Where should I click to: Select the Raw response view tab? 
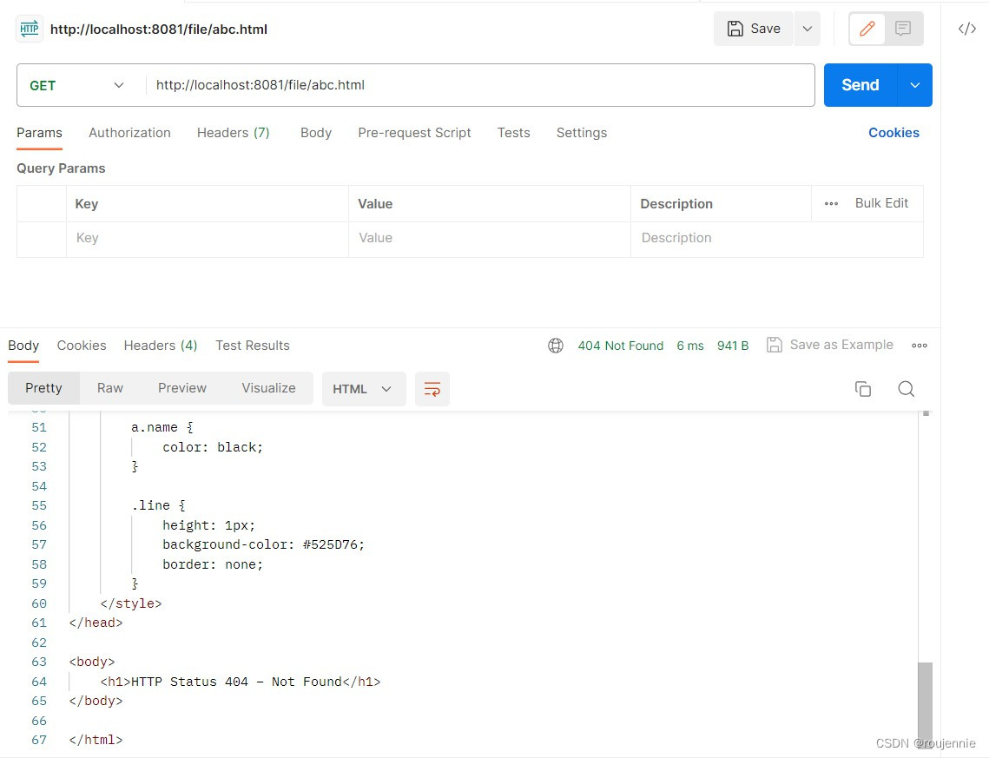(x=109, y=388)
